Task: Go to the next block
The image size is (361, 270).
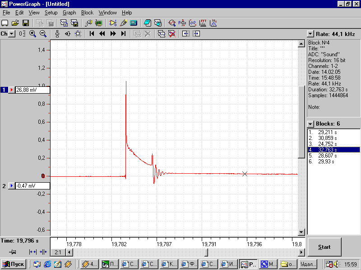Action: tap(113, 34)
